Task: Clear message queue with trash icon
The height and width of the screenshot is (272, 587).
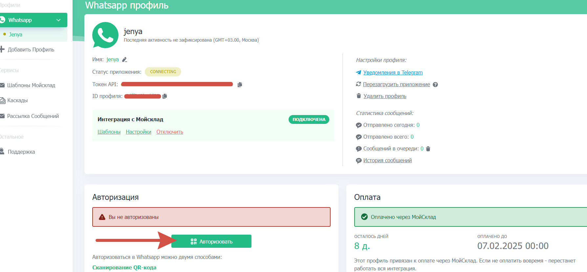Action: point(428,149)
